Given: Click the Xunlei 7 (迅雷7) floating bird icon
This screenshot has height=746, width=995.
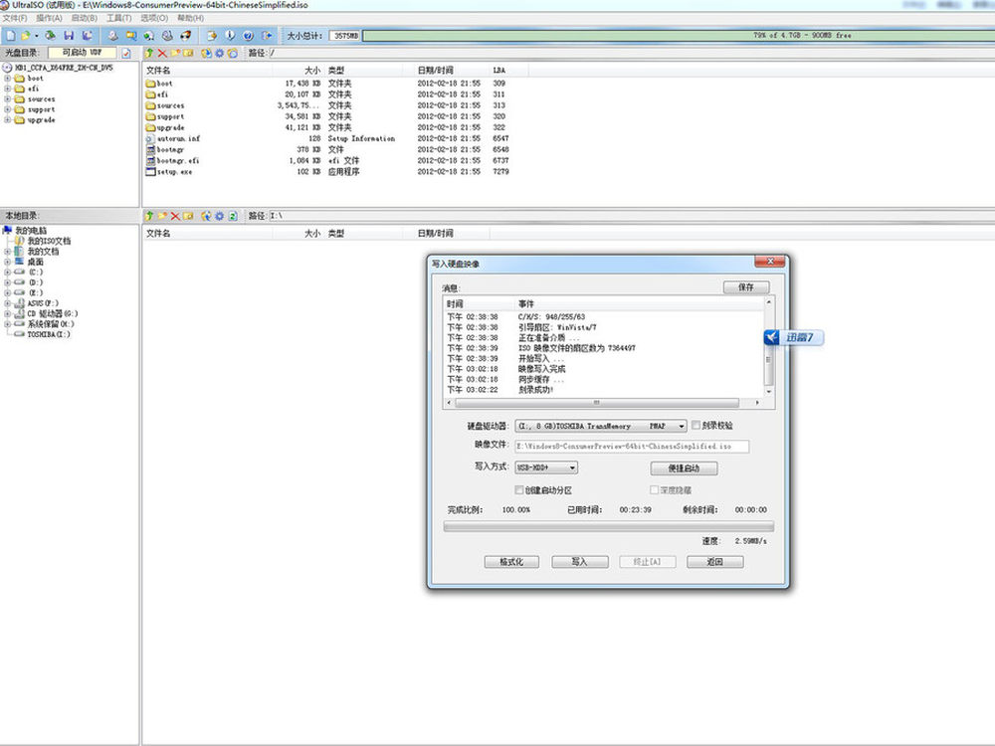Looking at the screenshot, I should pyautogui.click(x=772, y=337).
